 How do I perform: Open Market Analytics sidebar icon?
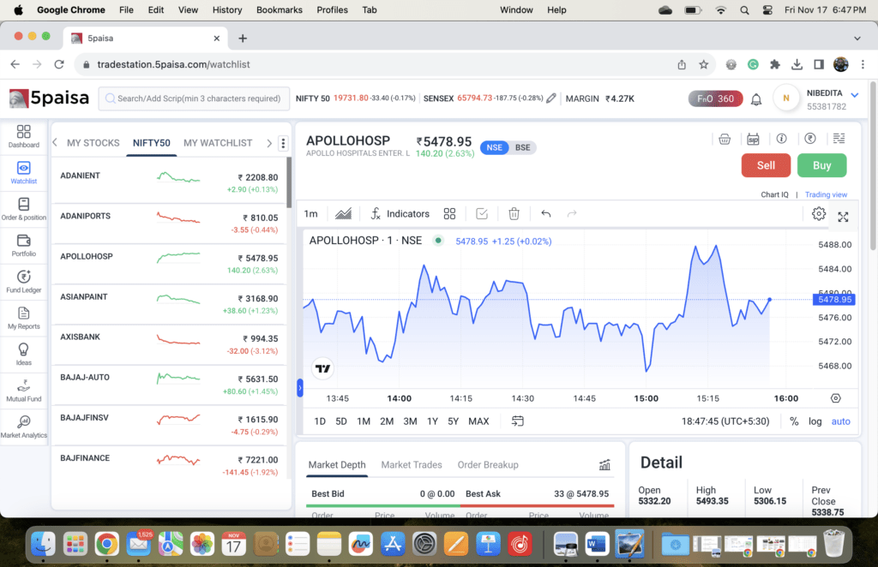click(23, 427)
